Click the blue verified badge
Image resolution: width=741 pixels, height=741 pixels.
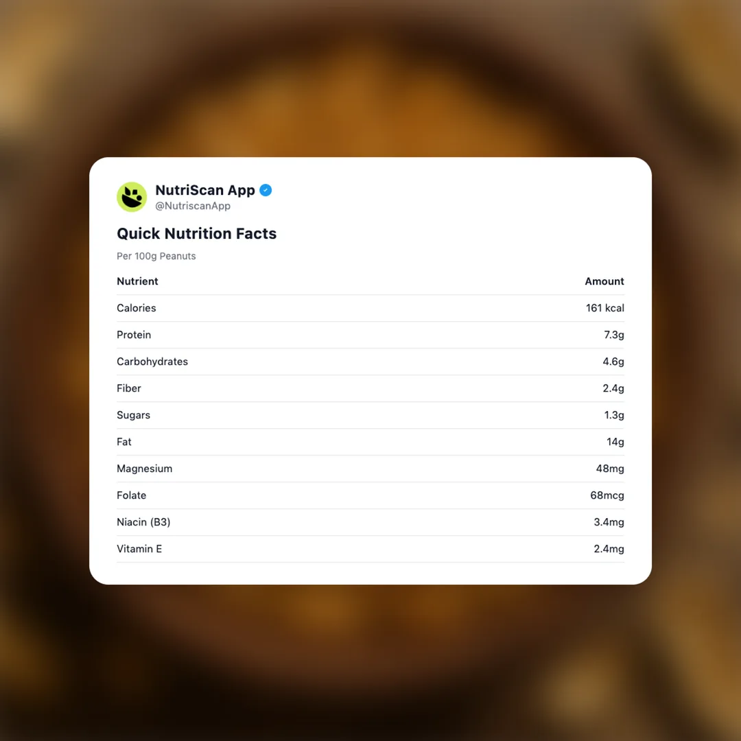coord(266,190)
